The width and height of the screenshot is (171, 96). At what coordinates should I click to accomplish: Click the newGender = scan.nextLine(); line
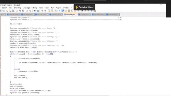(25, 35)
